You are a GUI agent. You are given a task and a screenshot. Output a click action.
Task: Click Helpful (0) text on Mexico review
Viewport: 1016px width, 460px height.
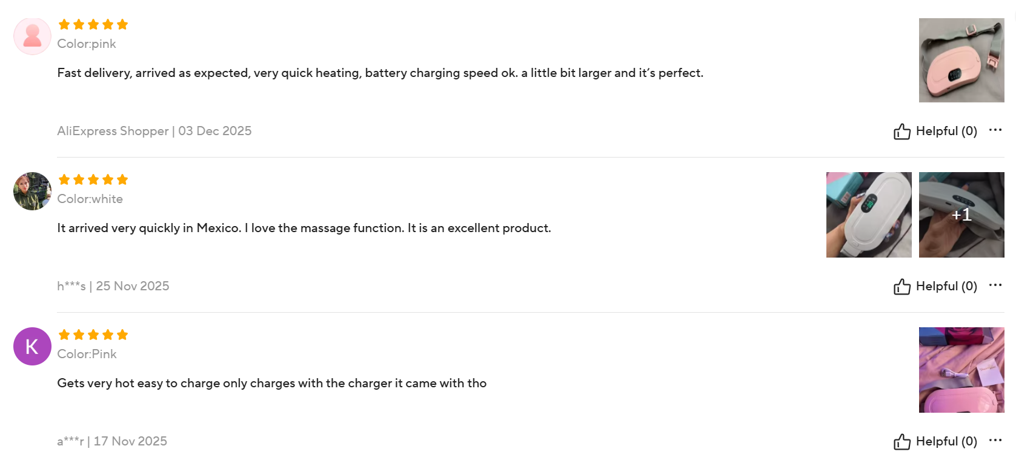[946, 286]
